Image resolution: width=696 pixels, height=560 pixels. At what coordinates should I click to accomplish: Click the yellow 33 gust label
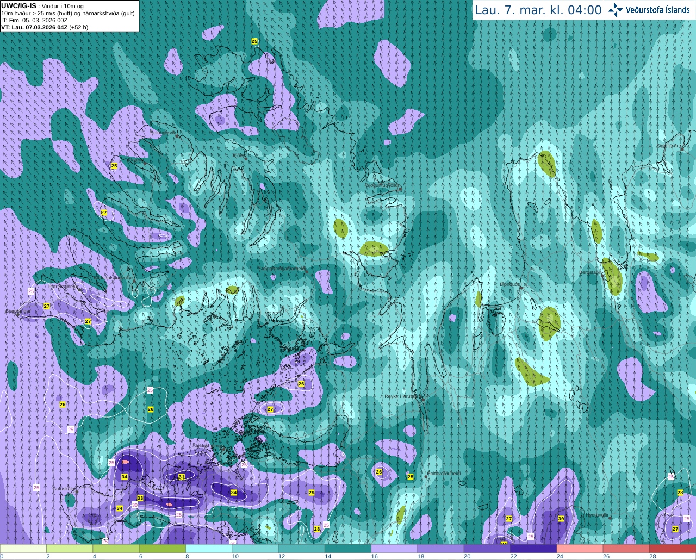[x=140, y=498]
